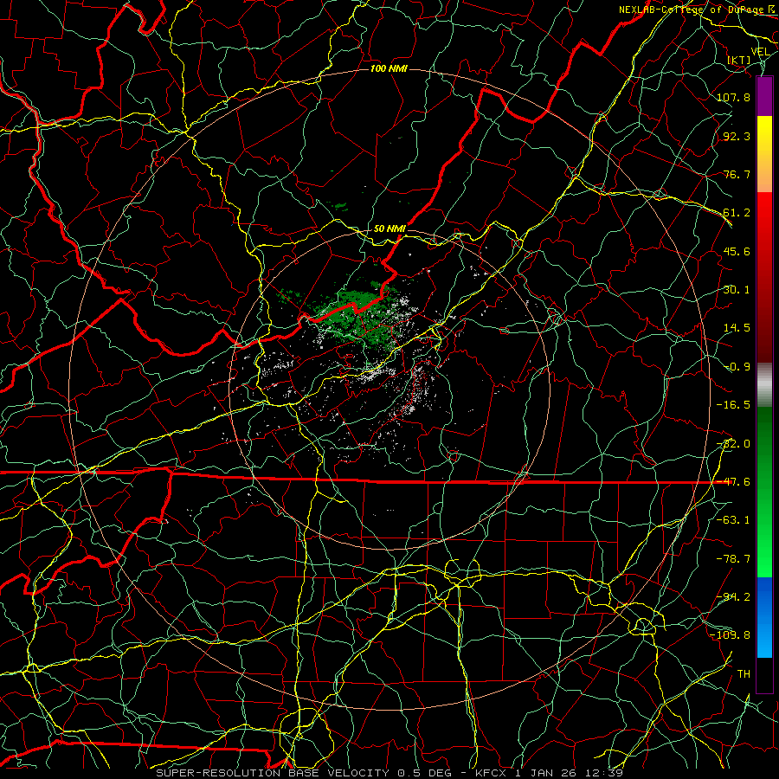Click the 14.5 legend value
Image resolution: width=779 pixels, height=779 pixels.
737,328
